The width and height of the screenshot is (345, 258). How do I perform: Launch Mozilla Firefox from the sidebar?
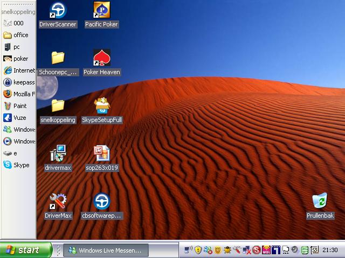(18, 94)
